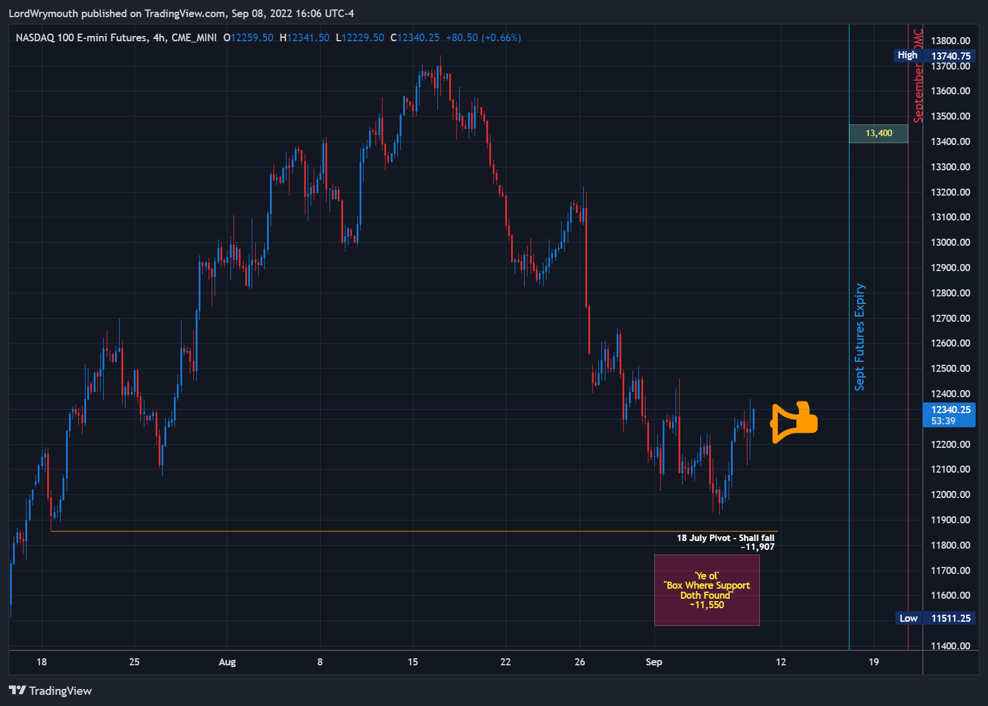Click the 11400.00 price scale label
Screen dimensions: 988x706
950,646
